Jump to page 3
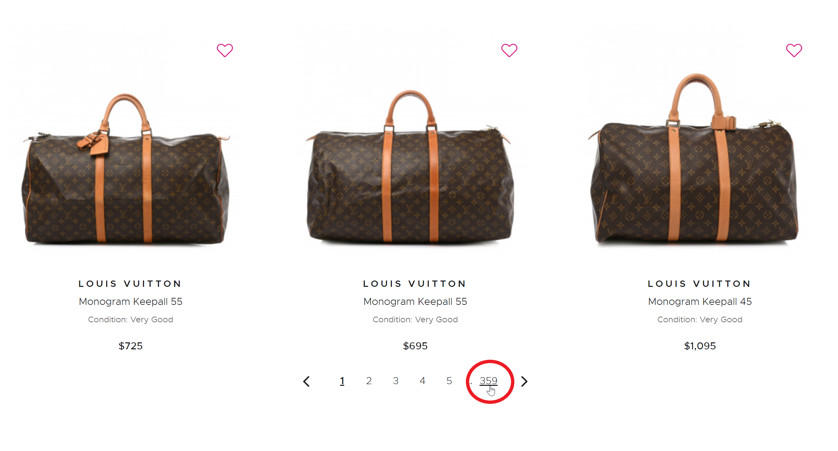 (396, 381)
